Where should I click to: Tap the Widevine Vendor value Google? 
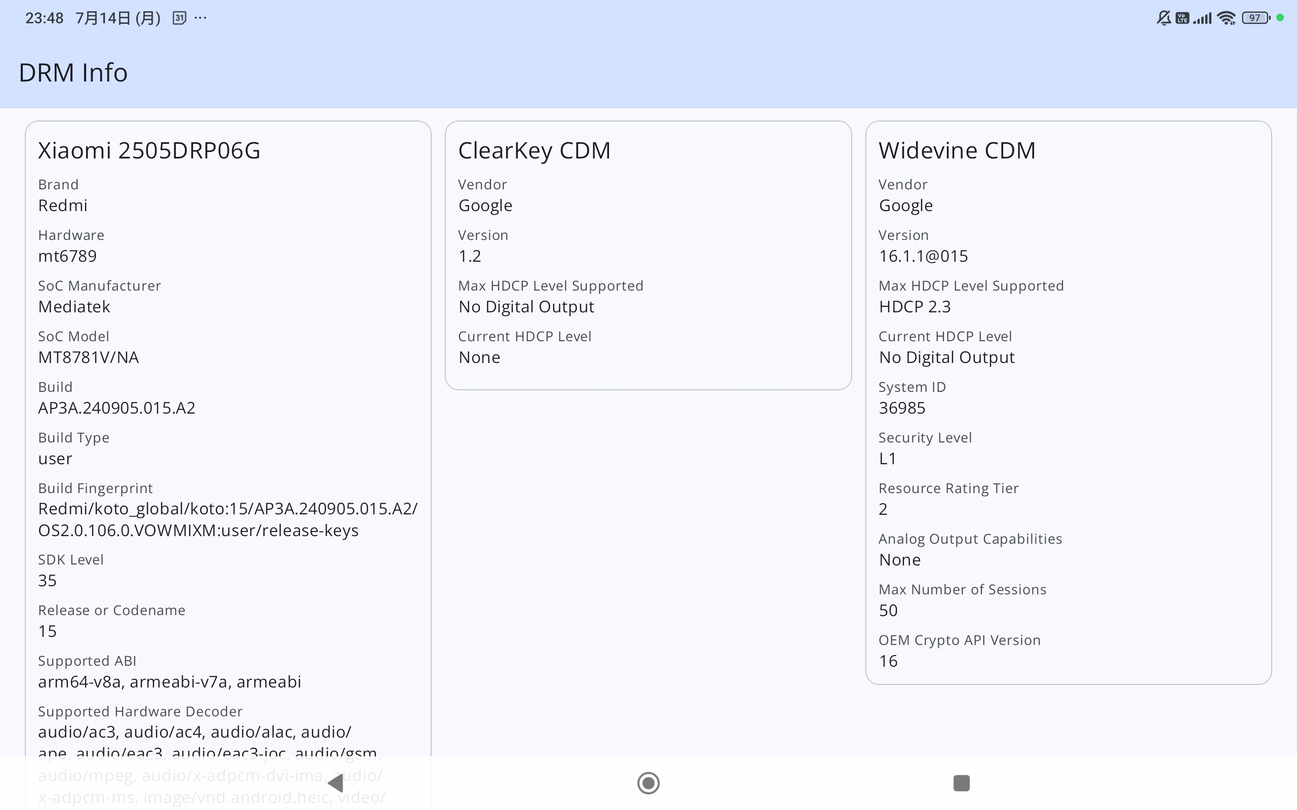click(906, 205)
